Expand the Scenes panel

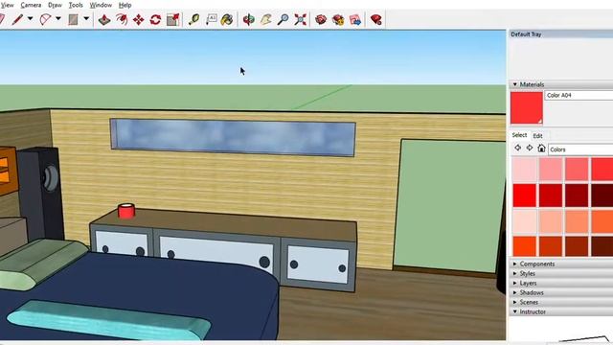pyautogui.click(x=515, y=302)
